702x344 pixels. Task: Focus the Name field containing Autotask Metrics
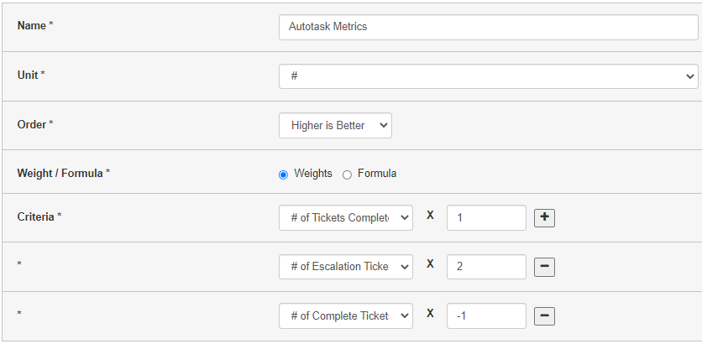(x=489, y=27)
